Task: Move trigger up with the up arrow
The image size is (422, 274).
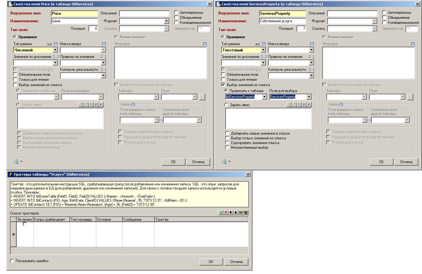Action: [231, 213]
